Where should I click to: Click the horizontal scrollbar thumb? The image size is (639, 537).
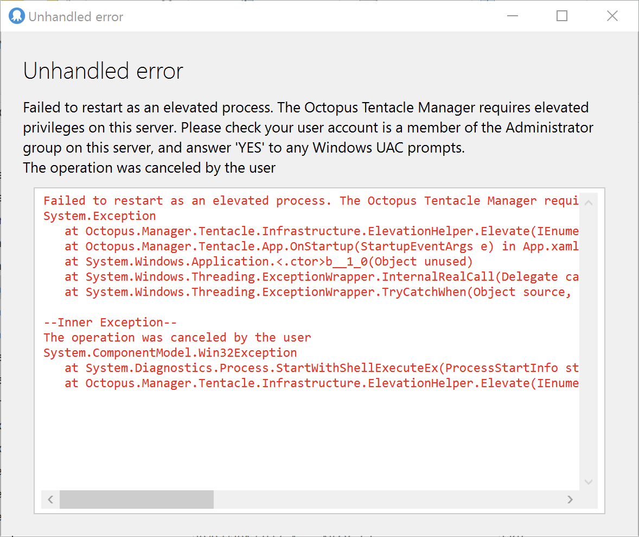point(136,499)
